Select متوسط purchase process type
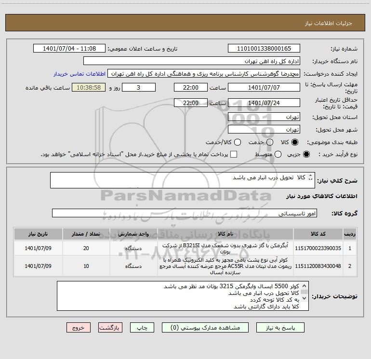371x359 pixels. pos(278,154)
